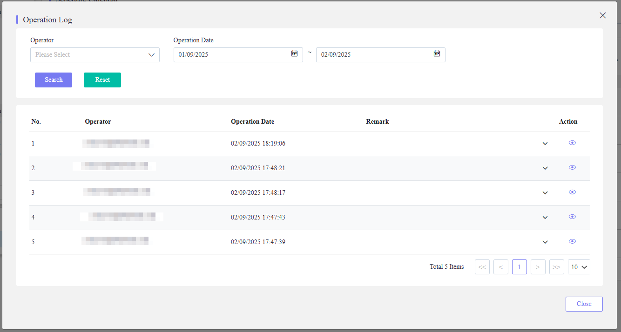
Task: Click the Action column header
Action: tap(568, 122)
